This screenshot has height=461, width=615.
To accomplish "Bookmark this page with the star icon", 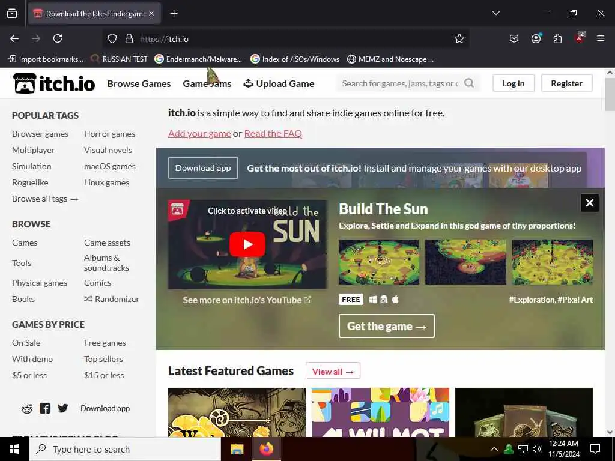I will pyautogui.click(x=459, y=38).
